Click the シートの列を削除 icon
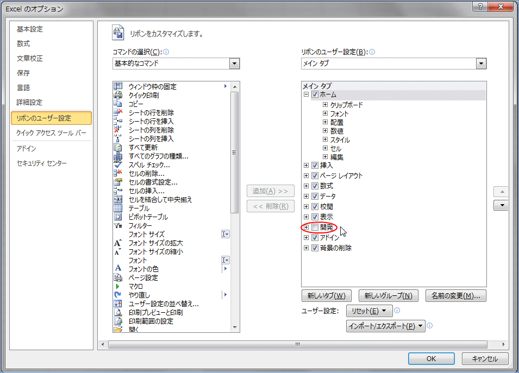Screen dimensions: 519x373 [118, 130]
